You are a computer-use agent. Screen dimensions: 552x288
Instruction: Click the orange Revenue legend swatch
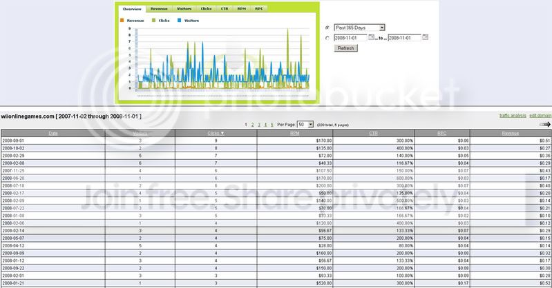[x=122, y=21]
